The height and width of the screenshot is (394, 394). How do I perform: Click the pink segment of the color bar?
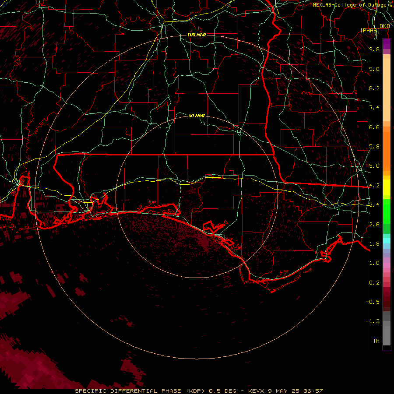[x=387, y=265]
